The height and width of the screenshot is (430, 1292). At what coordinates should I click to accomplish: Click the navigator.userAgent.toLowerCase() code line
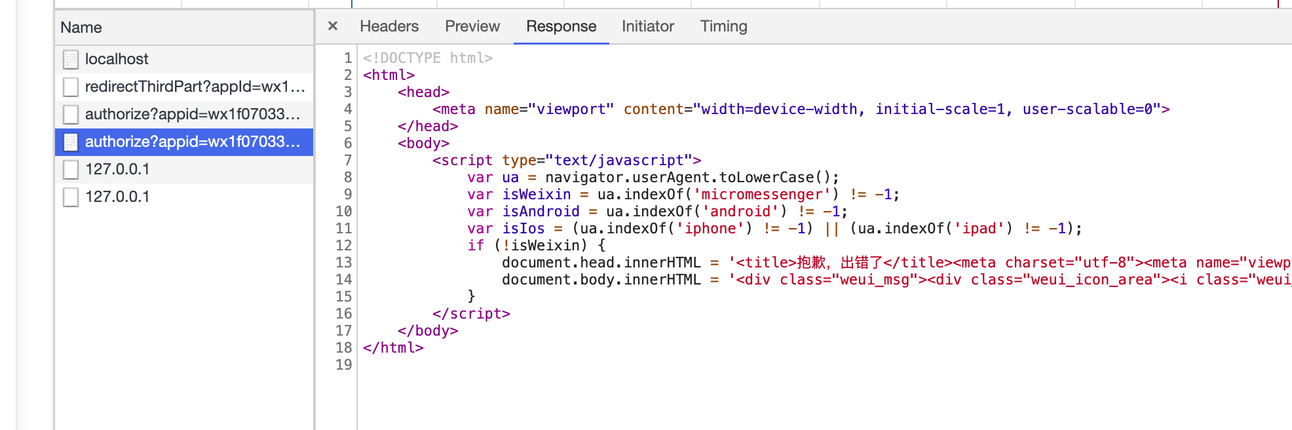coord(653,177)
